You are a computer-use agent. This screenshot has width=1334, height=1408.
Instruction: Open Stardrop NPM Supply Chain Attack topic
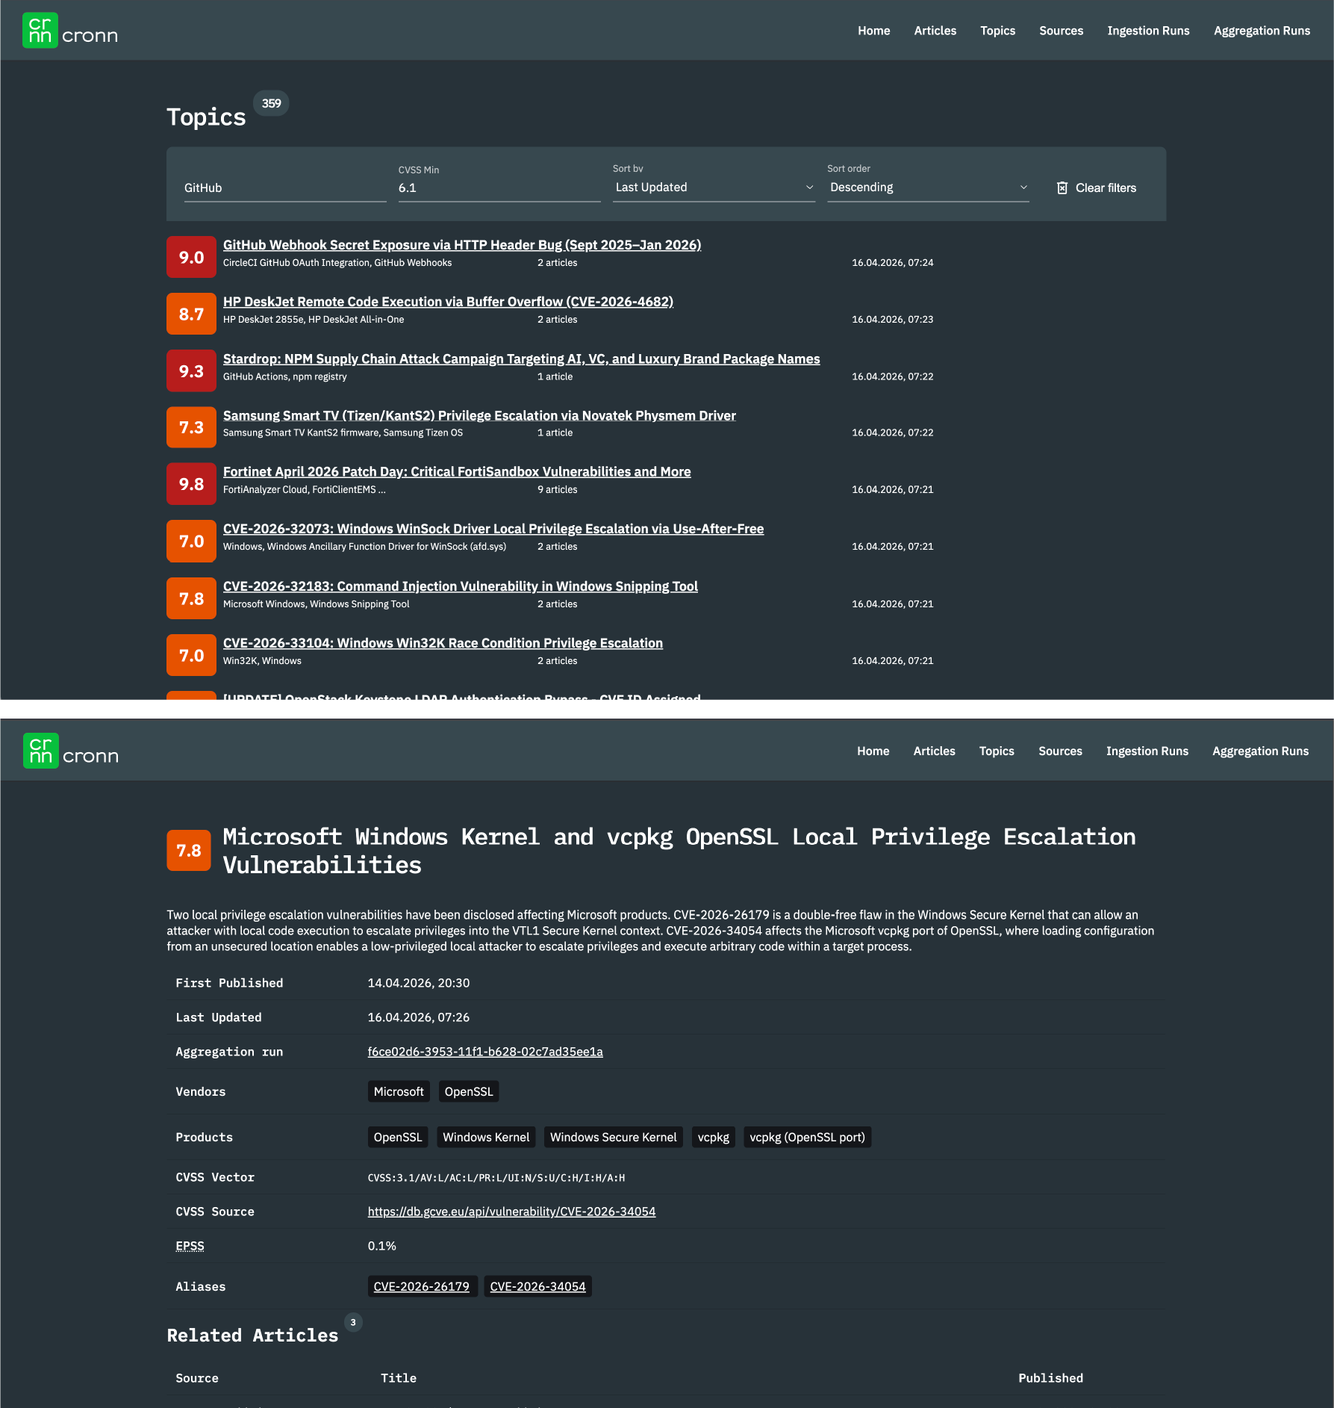coord(521,359)
